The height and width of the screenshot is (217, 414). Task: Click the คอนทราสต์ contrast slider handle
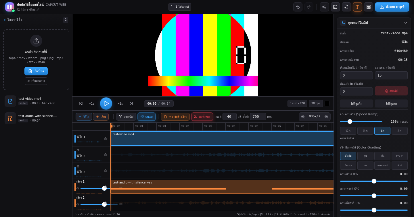[374, 196]
